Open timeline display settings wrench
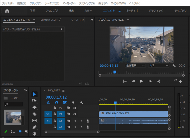The image size is (190, 138). 81,103
